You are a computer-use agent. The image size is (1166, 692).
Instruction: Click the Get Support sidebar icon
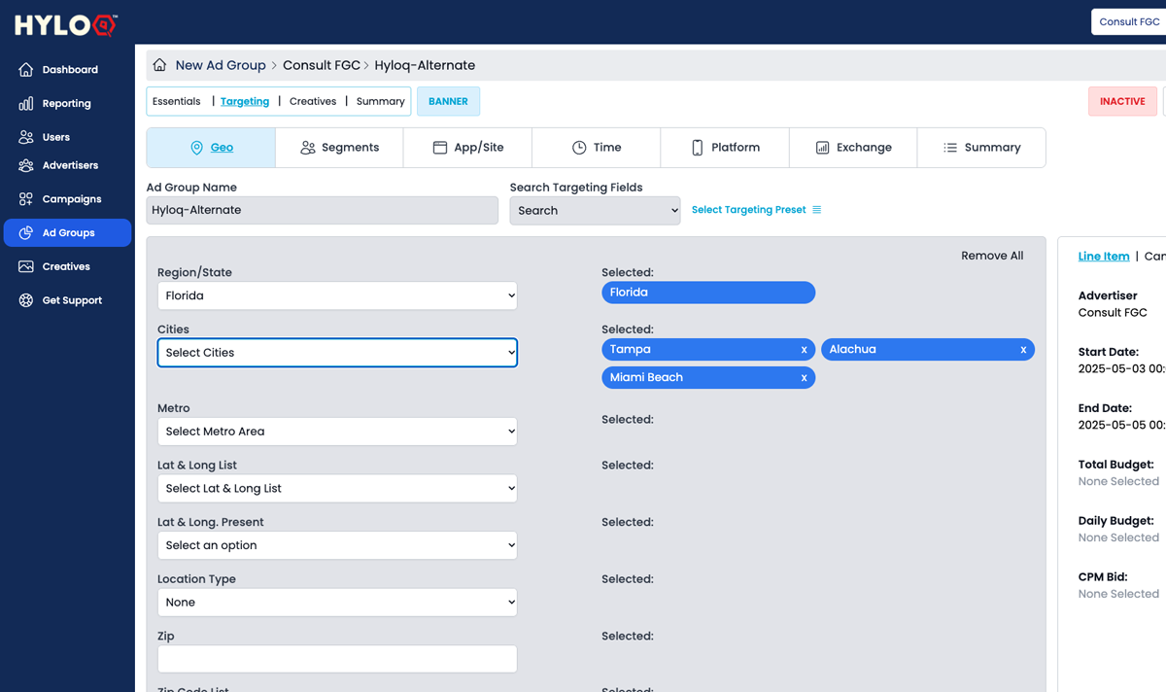point(26,300)
